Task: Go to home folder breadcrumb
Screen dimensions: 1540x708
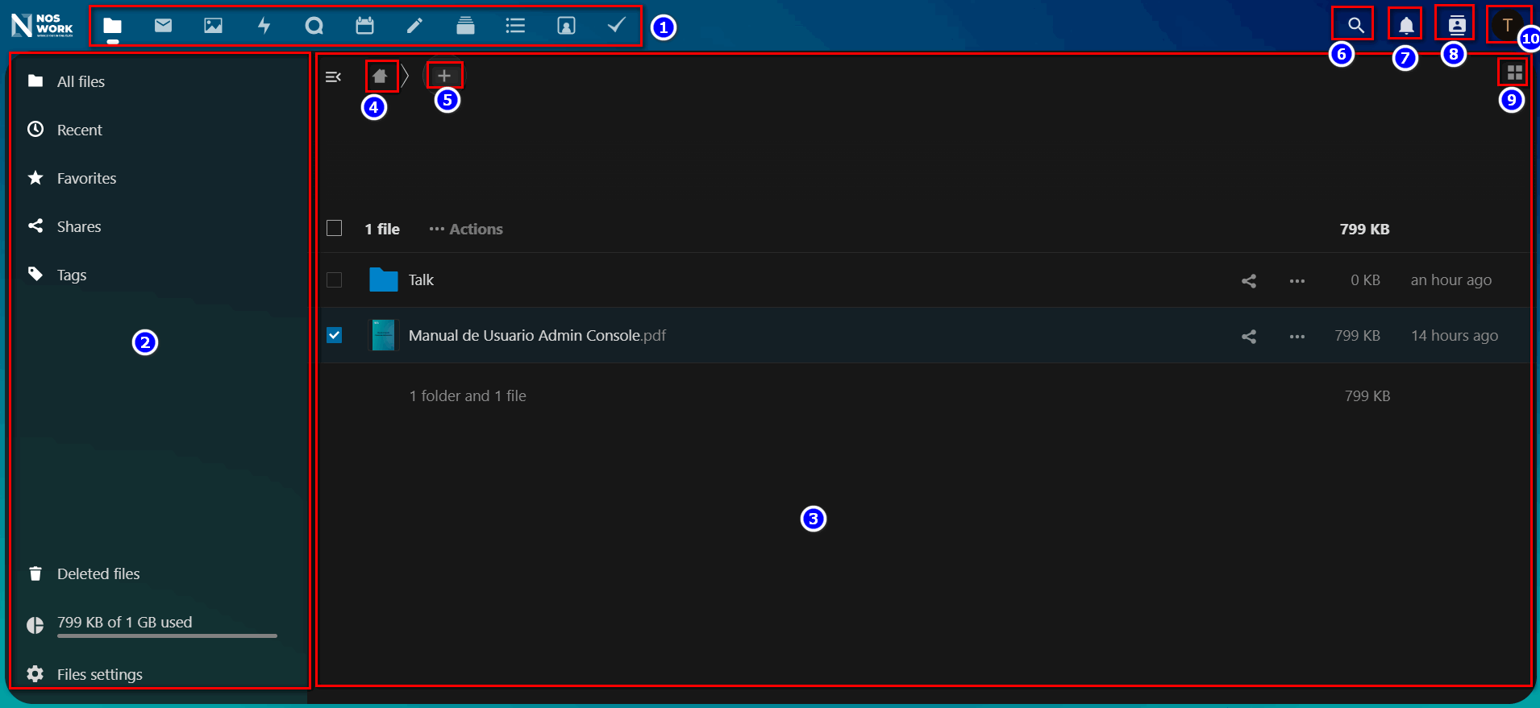Action: (380, 77)
